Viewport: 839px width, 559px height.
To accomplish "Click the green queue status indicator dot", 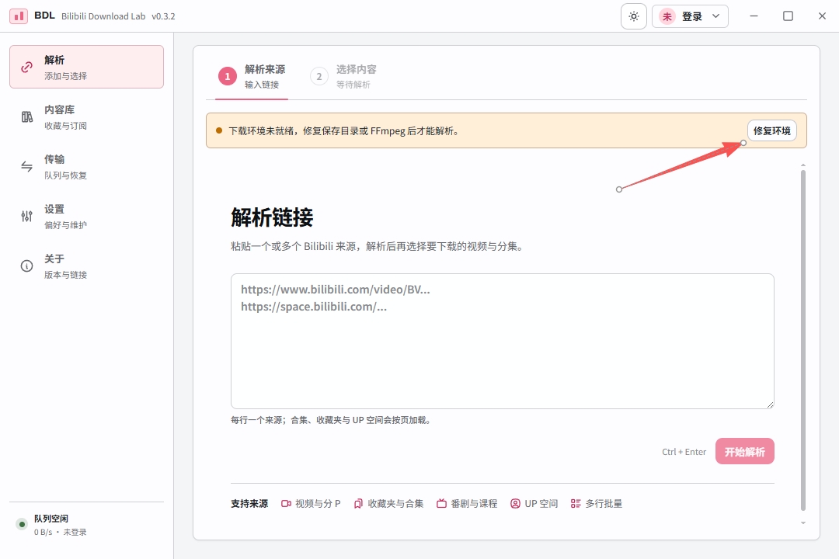I will (x=22, y=524).
